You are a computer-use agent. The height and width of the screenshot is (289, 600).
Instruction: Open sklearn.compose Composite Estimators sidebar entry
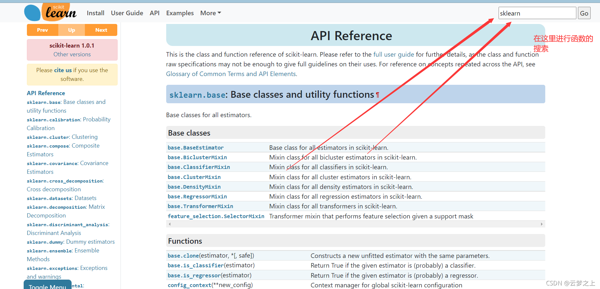coord(63,150)
